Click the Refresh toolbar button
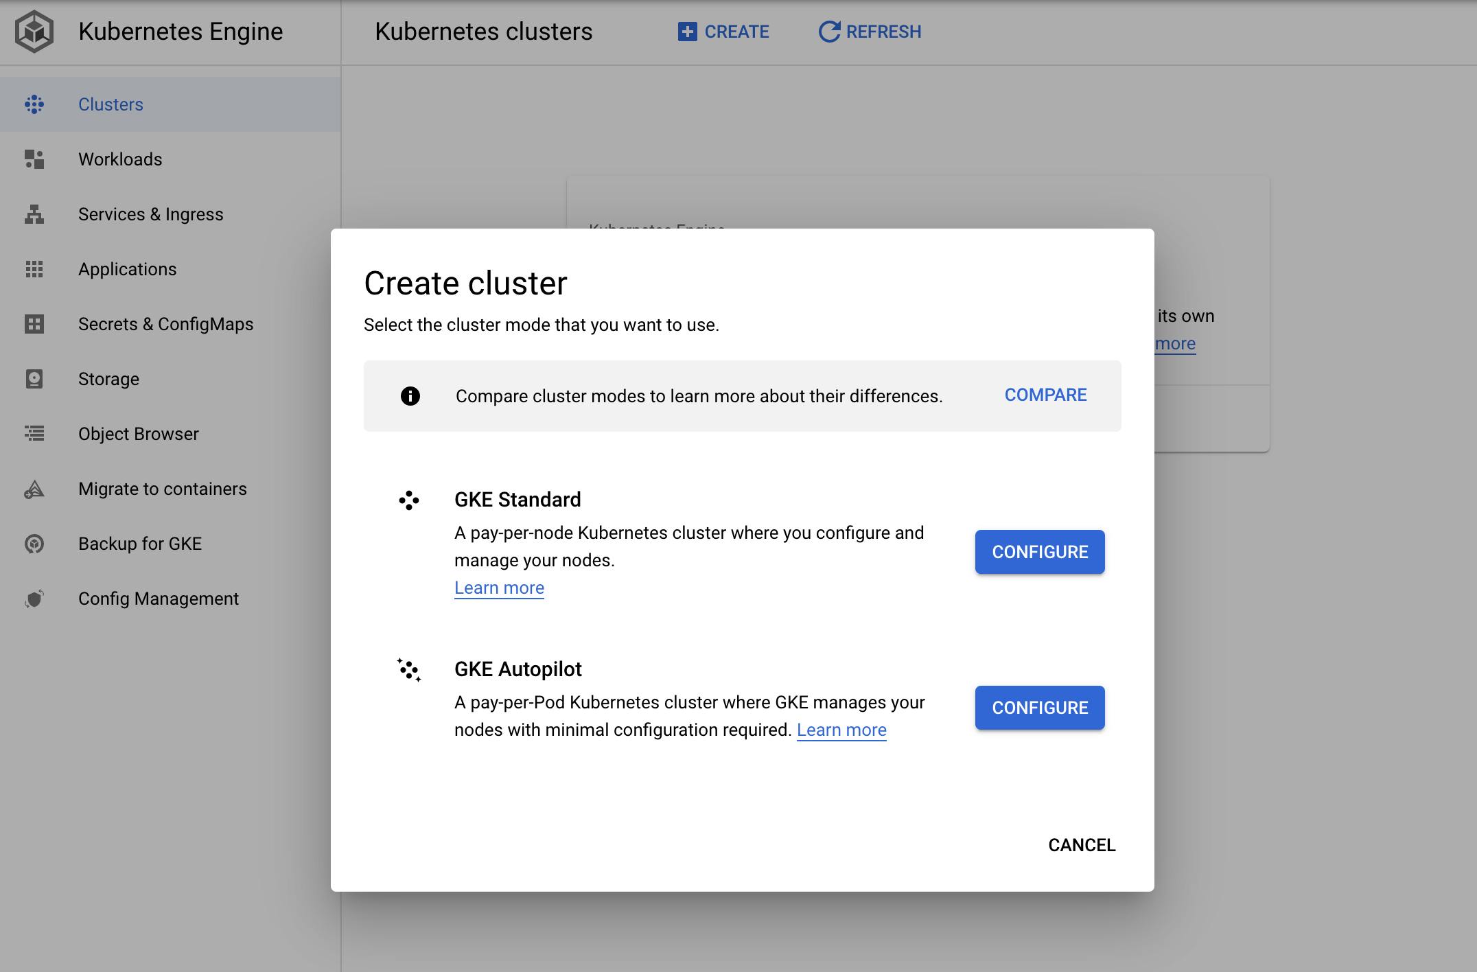The width and height of the screenshot is (1477, 972). 870,32
